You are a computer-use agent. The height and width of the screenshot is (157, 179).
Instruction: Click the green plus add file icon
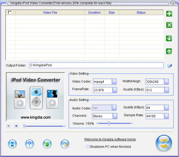coord(169,14)
